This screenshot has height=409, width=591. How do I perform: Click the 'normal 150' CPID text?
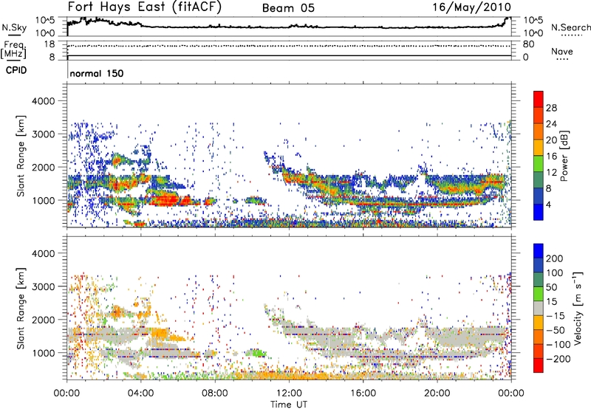(x=97, y=73)
